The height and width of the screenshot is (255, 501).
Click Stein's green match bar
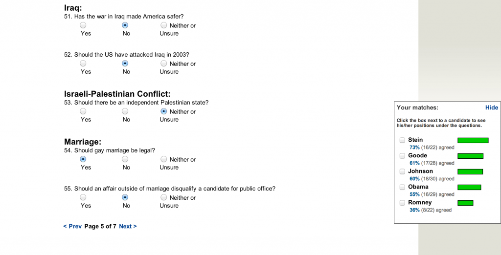(473, 140)
